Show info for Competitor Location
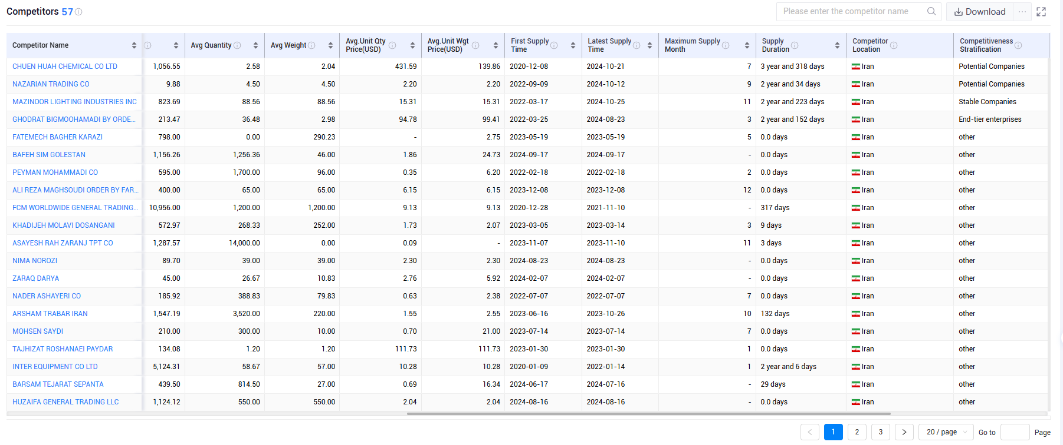 pyautogui.click(x=894, y=45)
